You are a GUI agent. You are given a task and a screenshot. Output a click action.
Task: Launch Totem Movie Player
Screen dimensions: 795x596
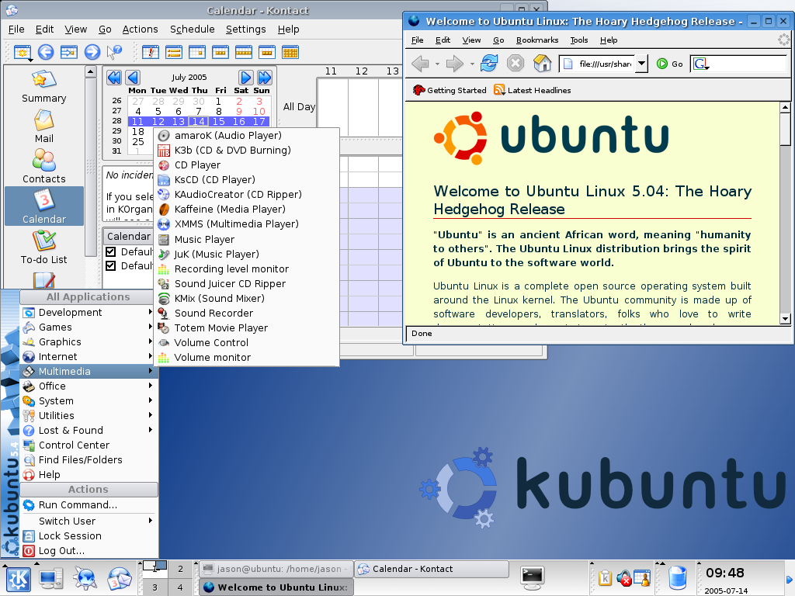246,327
